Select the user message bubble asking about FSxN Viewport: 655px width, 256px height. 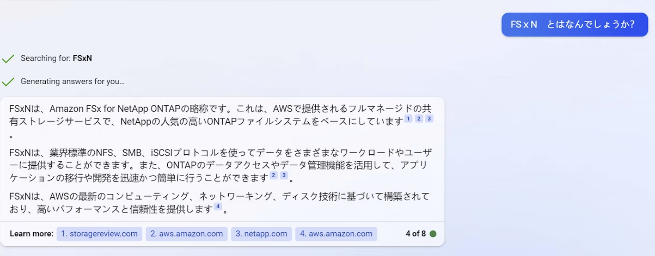point(574,25)
